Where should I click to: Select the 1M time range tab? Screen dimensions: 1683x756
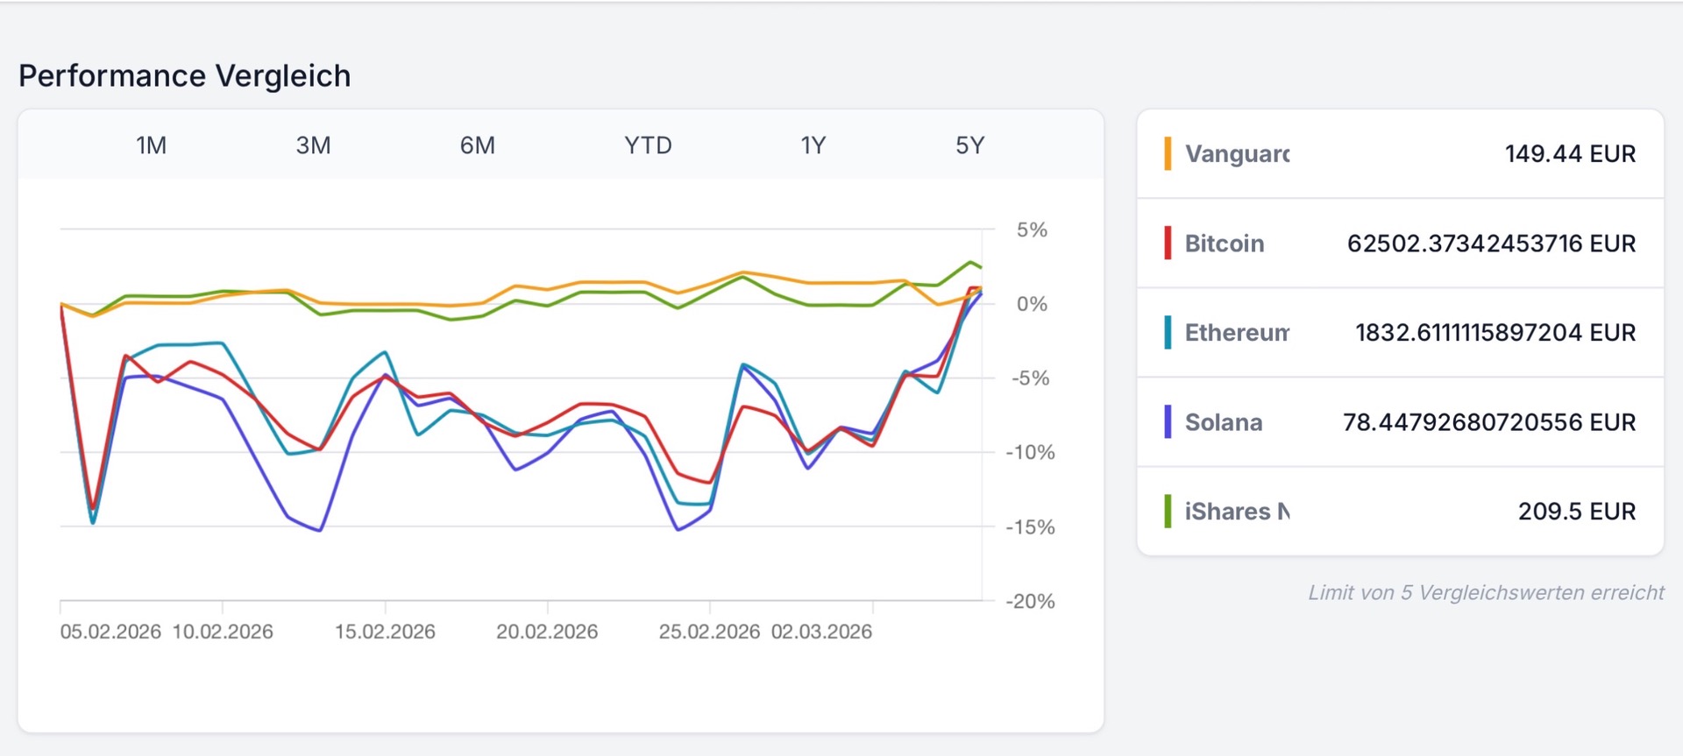151,145
